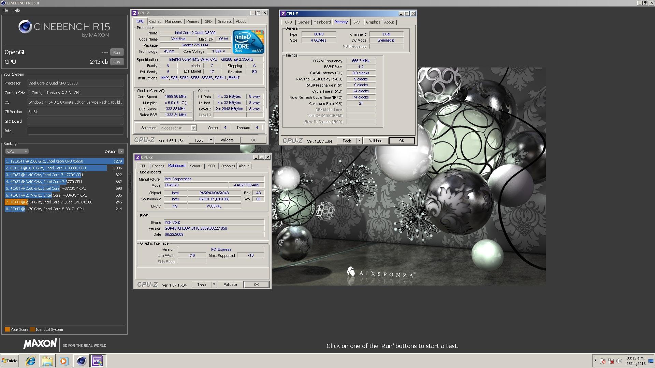The image size is (655, 368).
Task: Click the Your Score orange legend swatch
Action: [7, 329]
